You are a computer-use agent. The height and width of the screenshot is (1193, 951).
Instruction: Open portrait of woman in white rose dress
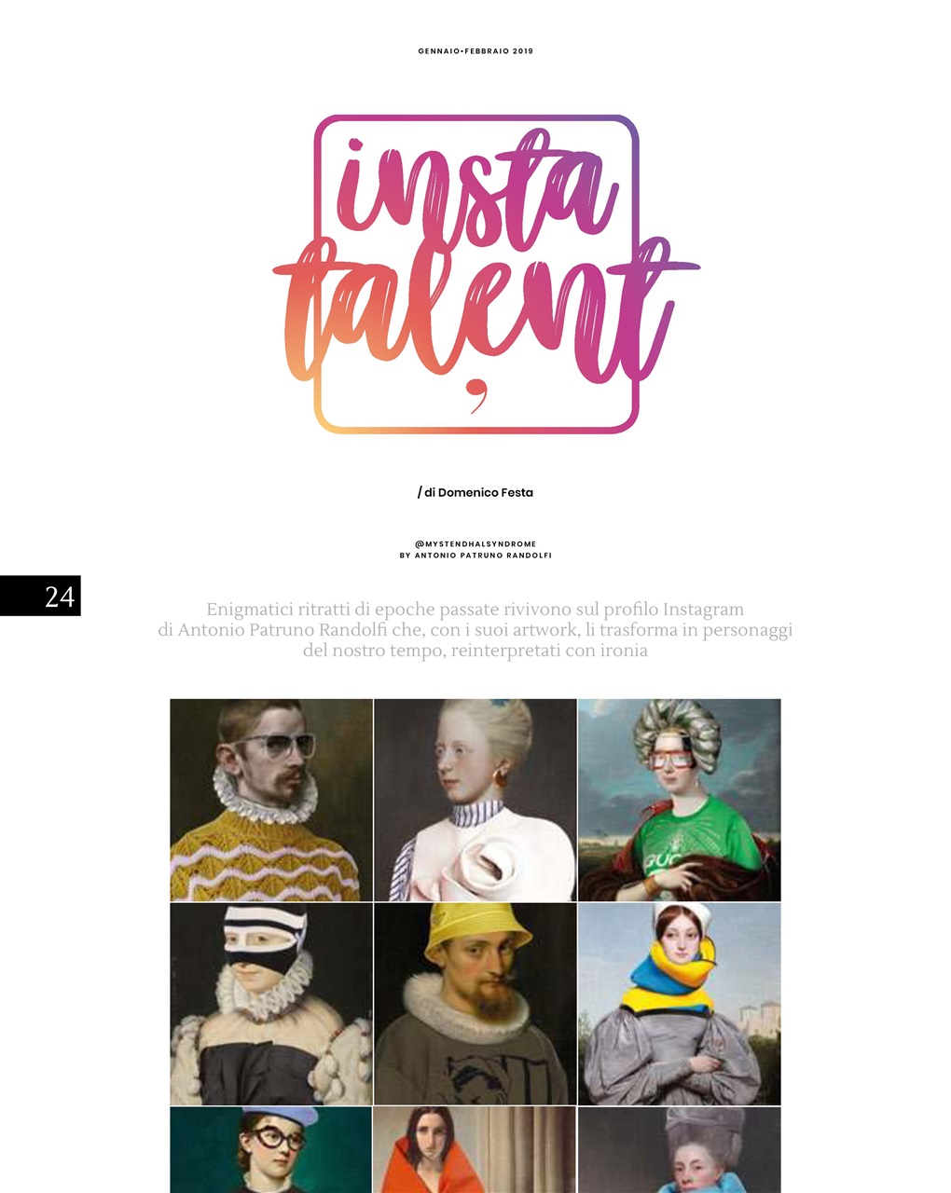click(475, 800)
